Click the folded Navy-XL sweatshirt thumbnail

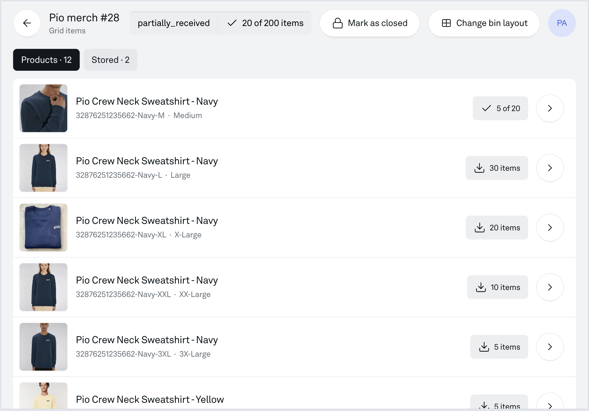click(43, 228)
